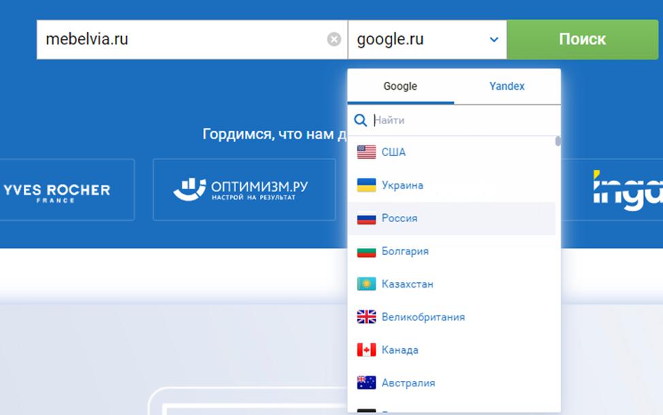Choose Великобритания from the country list
663x415 pixels.
(x=451, y=317)
